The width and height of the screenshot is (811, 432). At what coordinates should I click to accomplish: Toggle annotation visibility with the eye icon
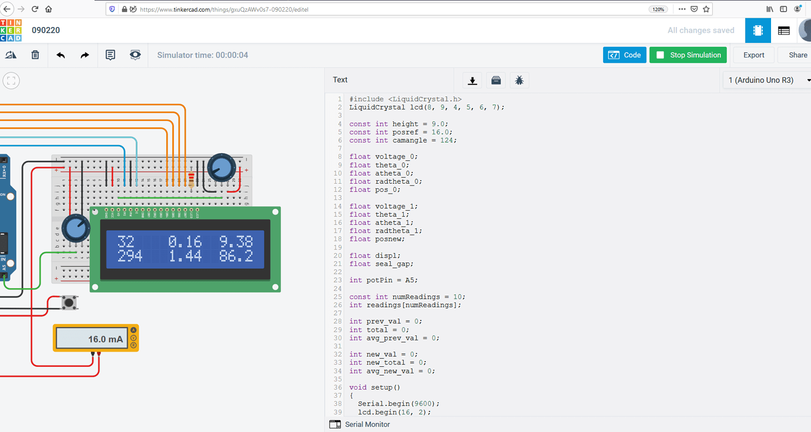click(x=135, y=54)
